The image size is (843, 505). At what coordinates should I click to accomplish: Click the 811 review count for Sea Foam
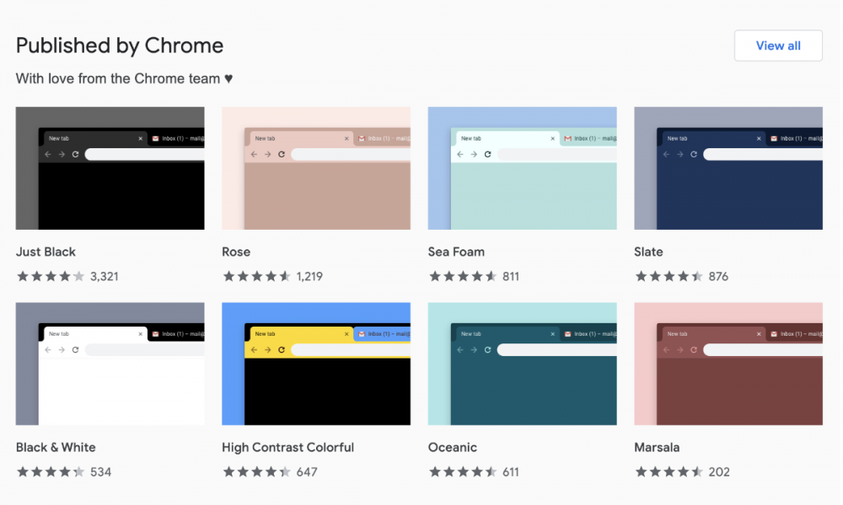click(511, 276)
